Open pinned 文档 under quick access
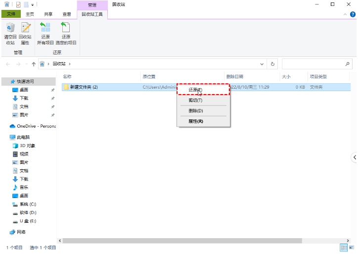Screen dimensions: 358x254 click(24, 106)
